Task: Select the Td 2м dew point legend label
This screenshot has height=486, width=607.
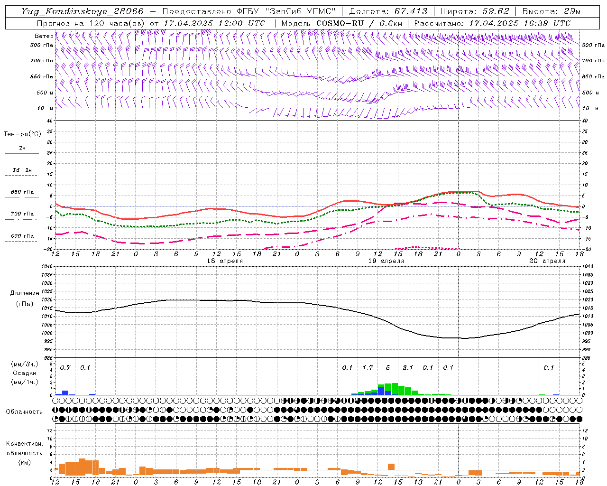Action: click(22, 170)
